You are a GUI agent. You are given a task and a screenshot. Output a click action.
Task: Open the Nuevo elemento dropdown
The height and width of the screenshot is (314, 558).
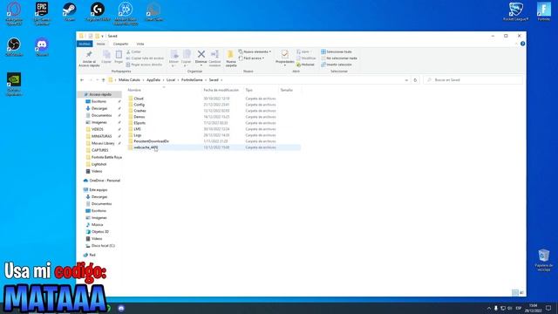pos(255,51)
